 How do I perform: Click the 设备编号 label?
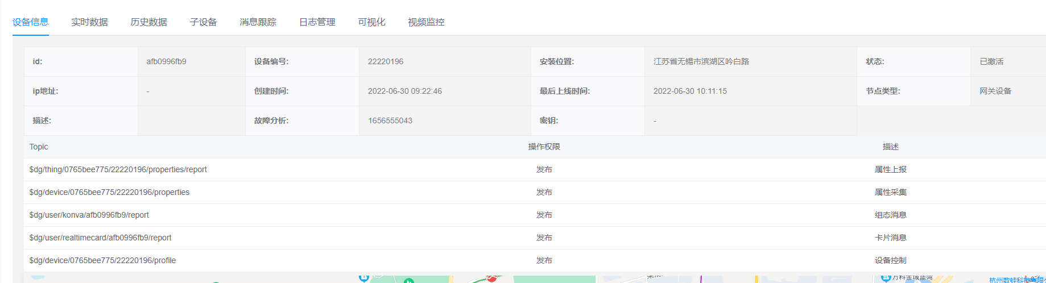[x=271, y=61]
